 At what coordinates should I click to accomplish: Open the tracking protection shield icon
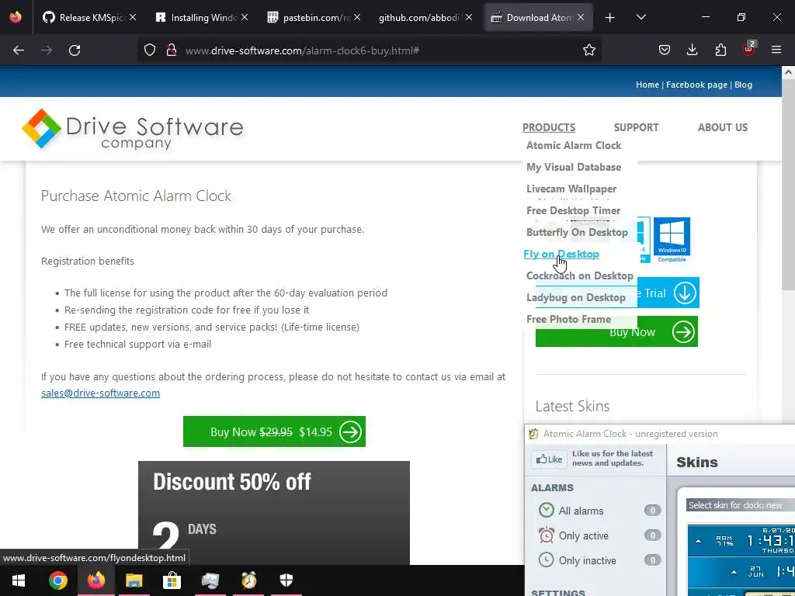point(150,50)
